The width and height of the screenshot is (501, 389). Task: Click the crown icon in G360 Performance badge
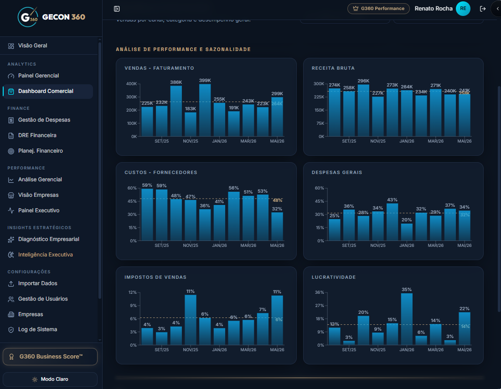[355, 9]
